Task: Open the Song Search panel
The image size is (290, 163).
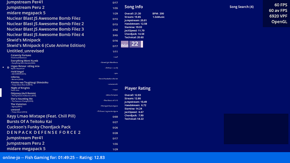Action: (242, 7)
